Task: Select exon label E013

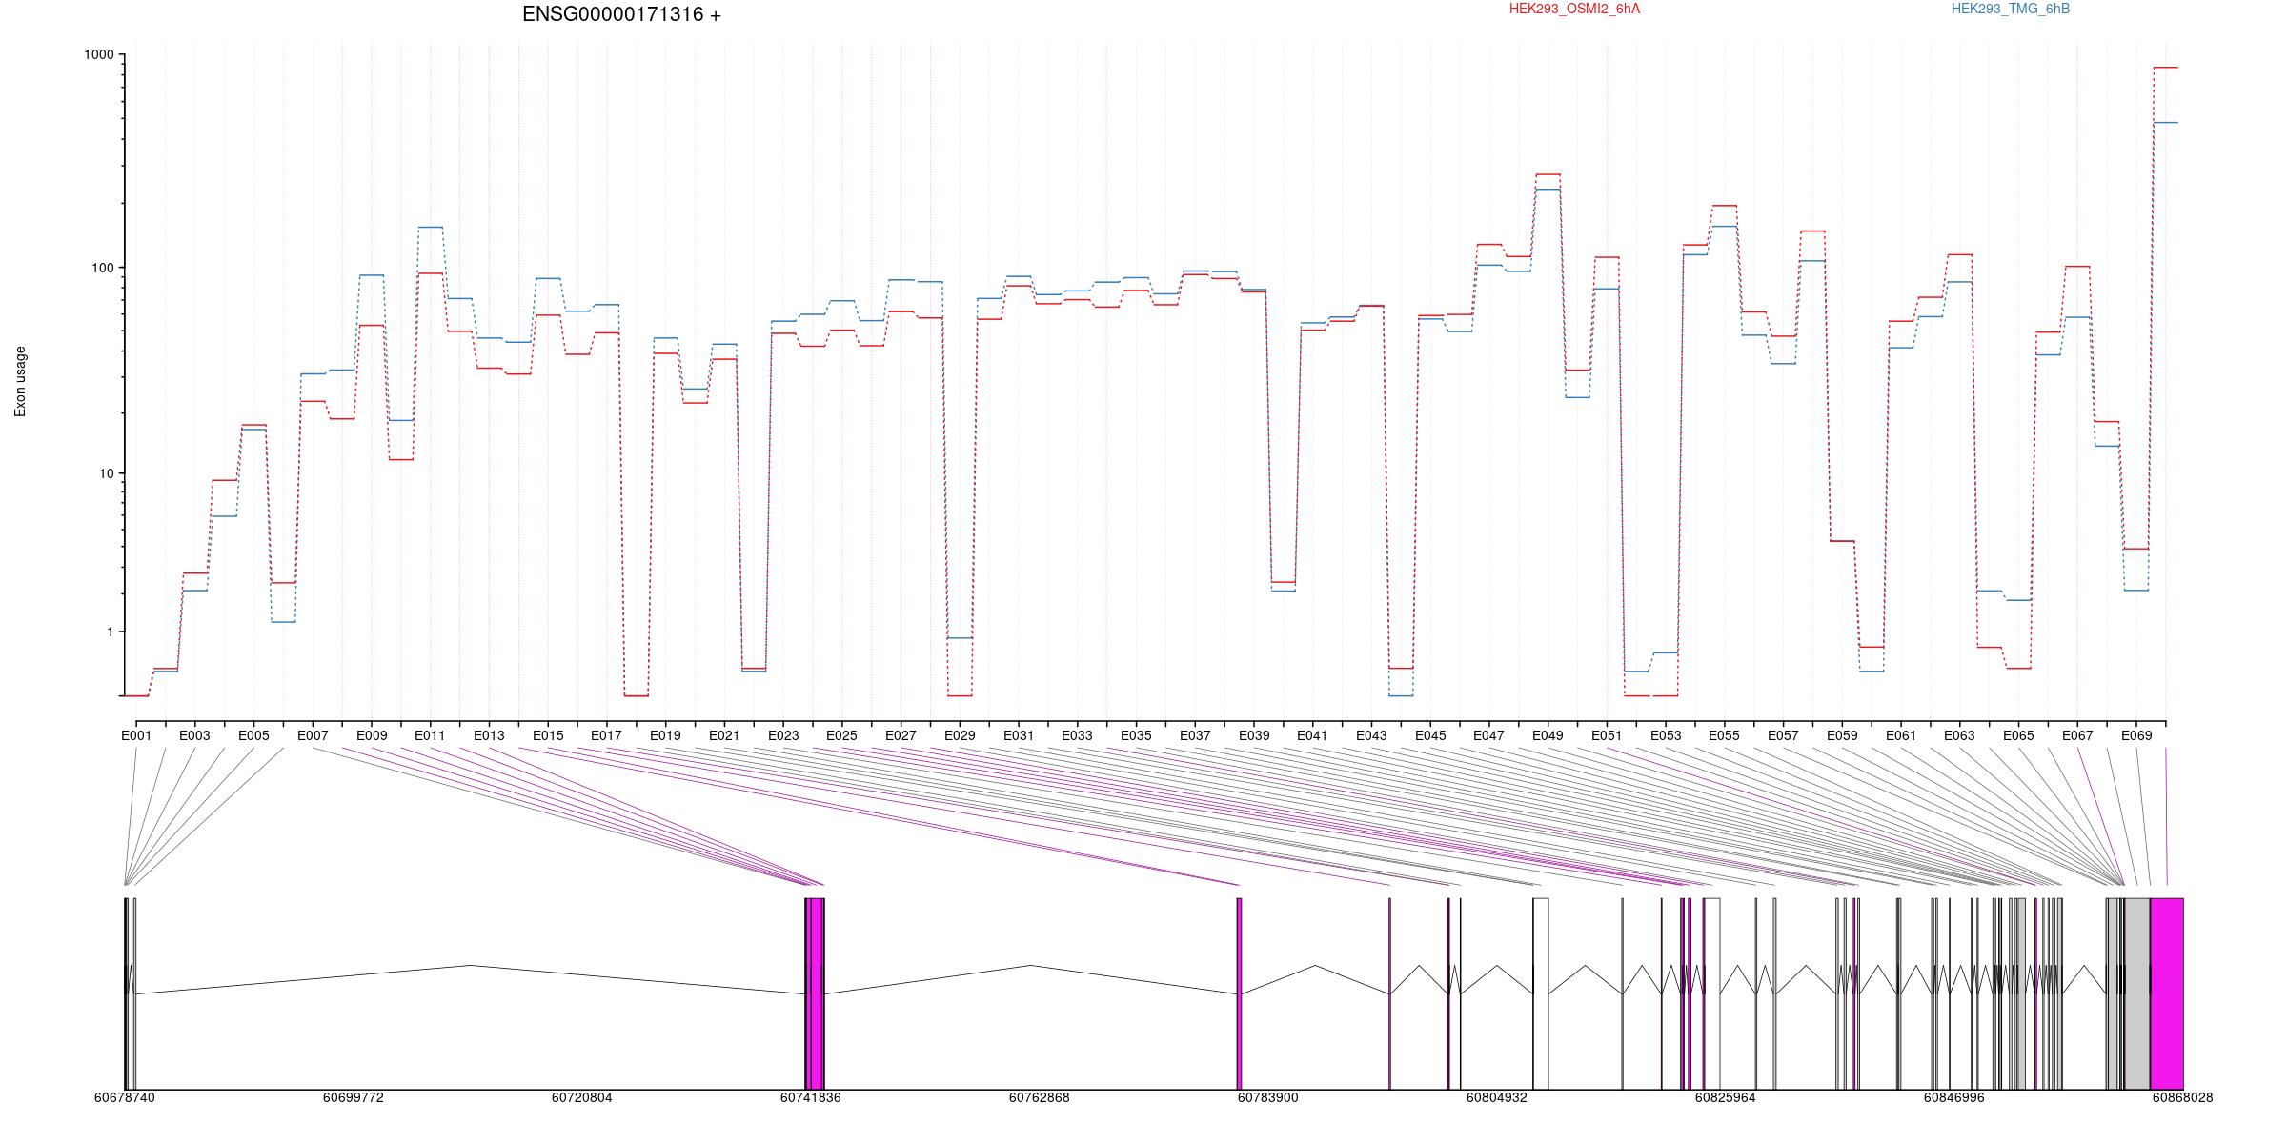Action: pyautogui.click(x=489, y=735)
